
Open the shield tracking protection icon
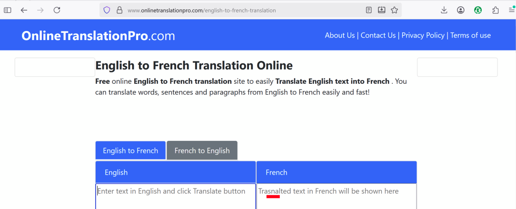(107, 10)
